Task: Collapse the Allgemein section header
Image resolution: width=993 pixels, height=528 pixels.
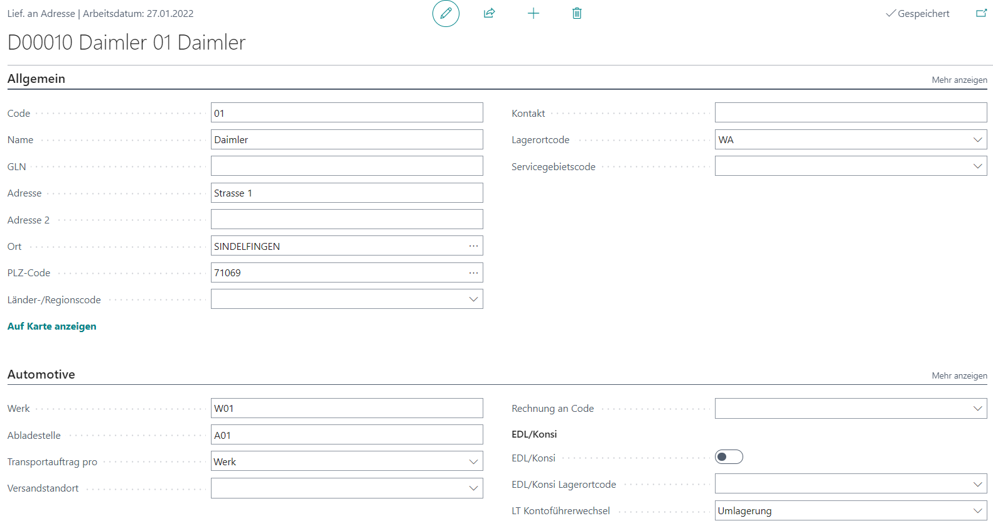Action: pyautogui.click(x=36, y=78)
